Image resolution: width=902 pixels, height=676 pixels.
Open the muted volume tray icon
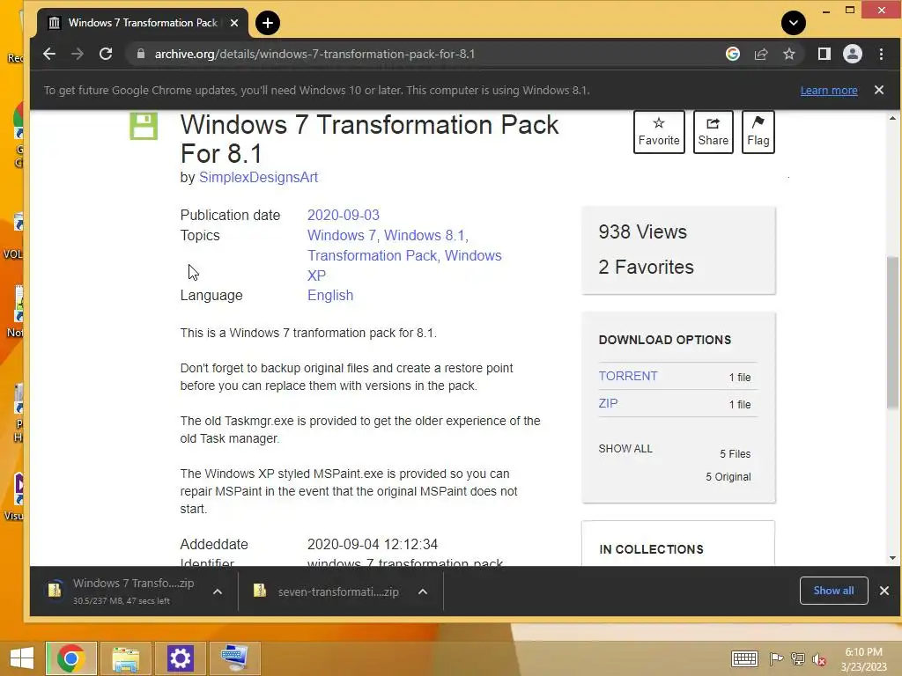click(x=818, y=658)
